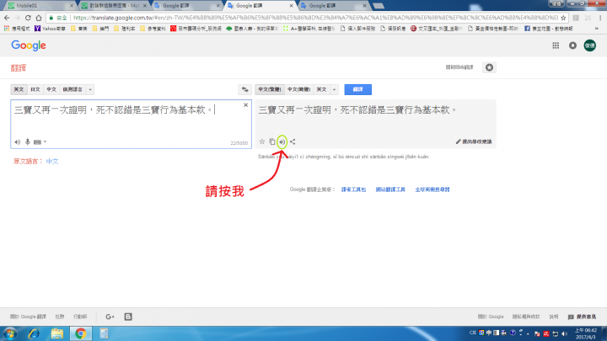Clear the source text with X
Image resolution: width=607 pixels, height=341 pixels.
(245, 105)
